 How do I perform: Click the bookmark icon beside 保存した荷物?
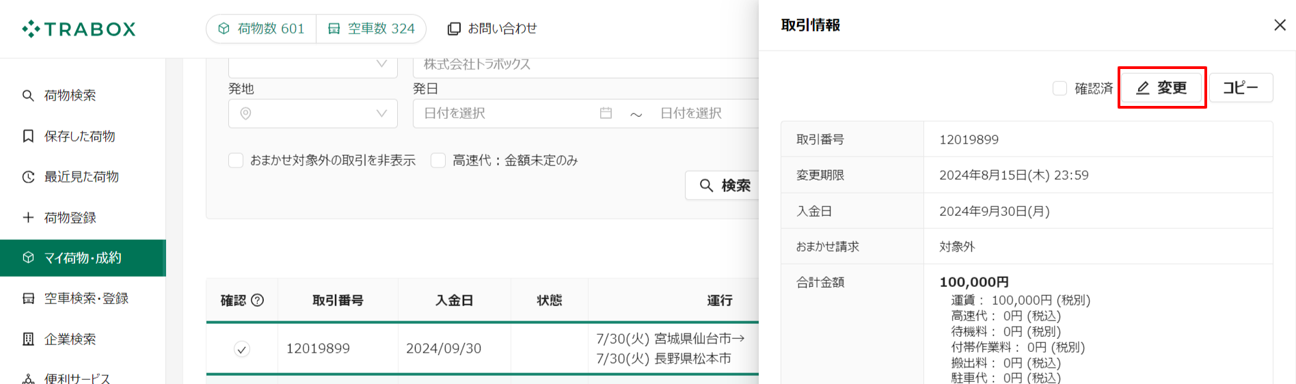28,136
